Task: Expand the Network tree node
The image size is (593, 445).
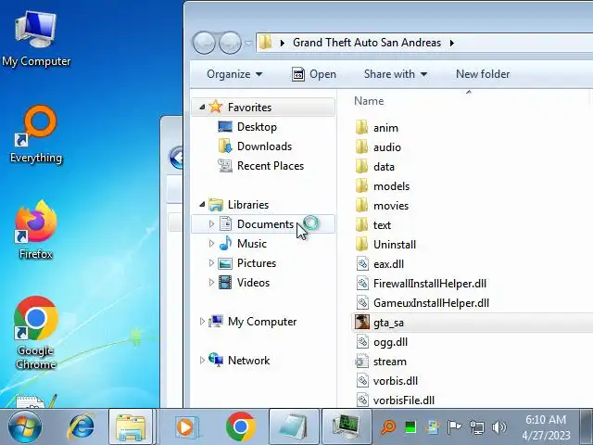Action: 202,361
